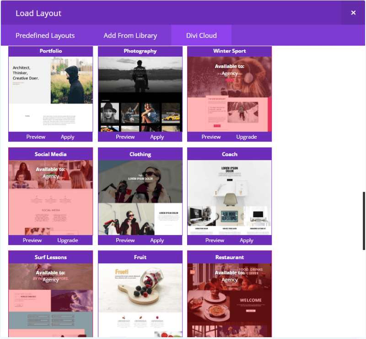
Task: Click the Restaurant layout thumbnail
Action: point(229,300)
